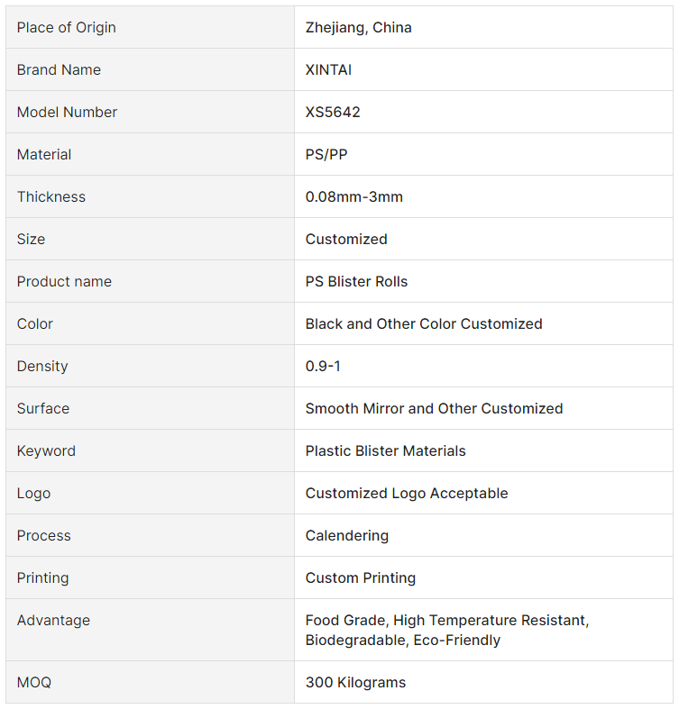Click 'Smooth Mirror and Other Customized' value
Viewport: 679px width, 709px height.
point(434,408)
